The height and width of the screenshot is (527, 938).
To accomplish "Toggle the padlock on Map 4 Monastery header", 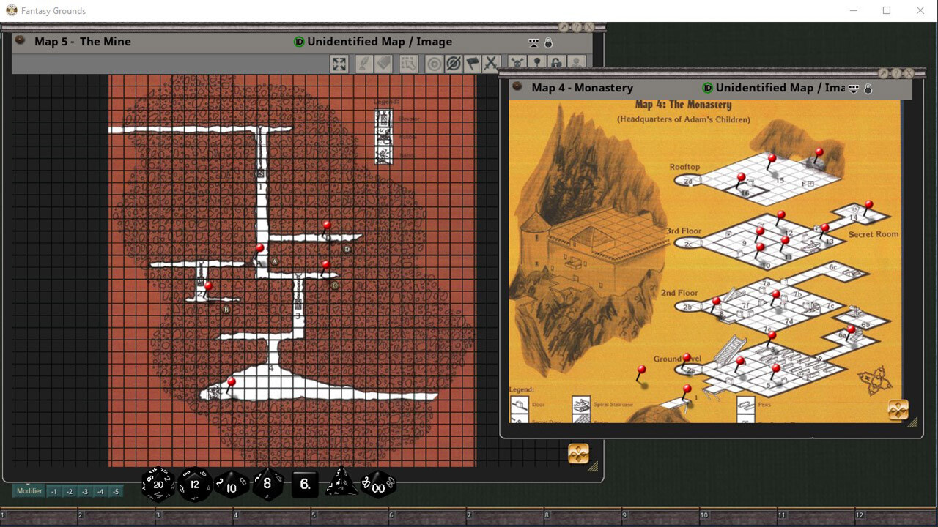I will click(x=868, y=89).
